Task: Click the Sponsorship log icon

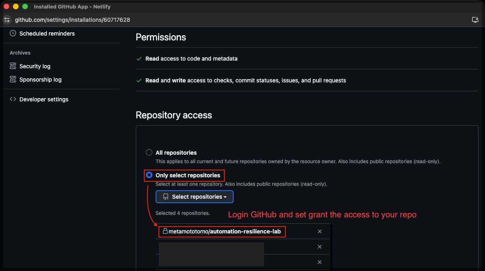Action: coord(13,80)
